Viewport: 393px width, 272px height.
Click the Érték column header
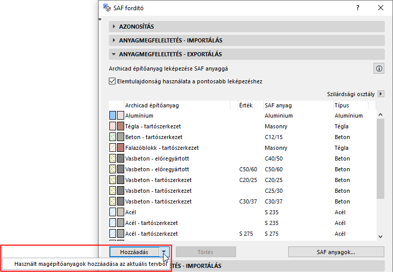[250, 105]
